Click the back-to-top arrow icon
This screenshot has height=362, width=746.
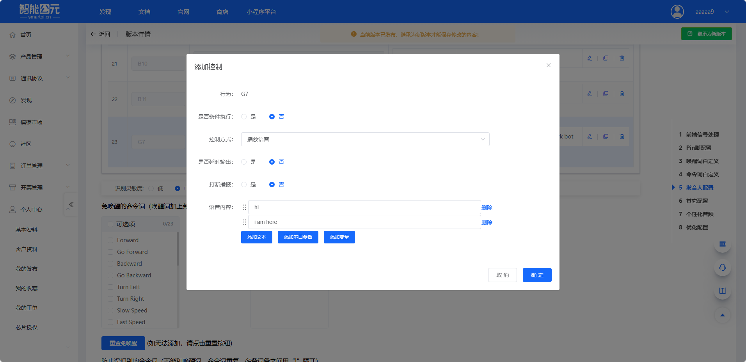pos(722,315)
